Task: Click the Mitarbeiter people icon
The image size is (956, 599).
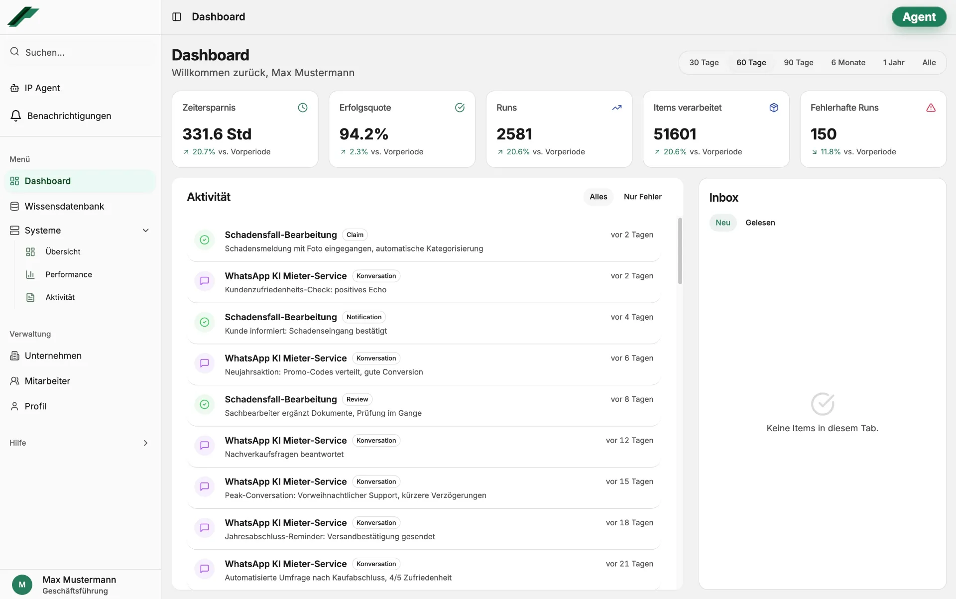Action: [14, 381]
